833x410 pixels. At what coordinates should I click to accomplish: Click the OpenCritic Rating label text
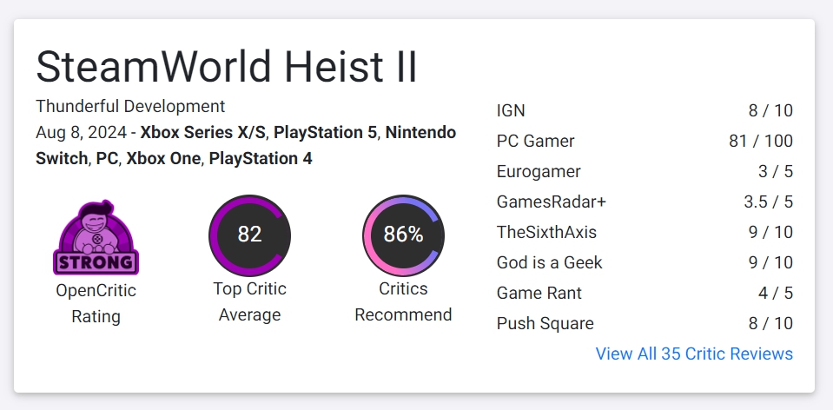(x=96, y=302)
